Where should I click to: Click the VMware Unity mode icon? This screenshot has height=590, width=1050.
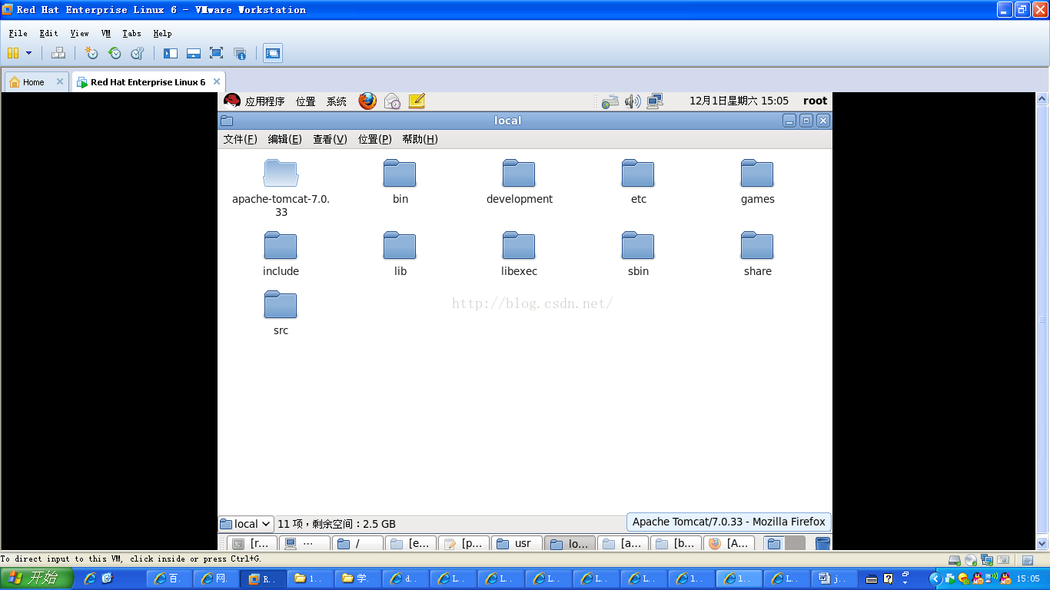240,53
